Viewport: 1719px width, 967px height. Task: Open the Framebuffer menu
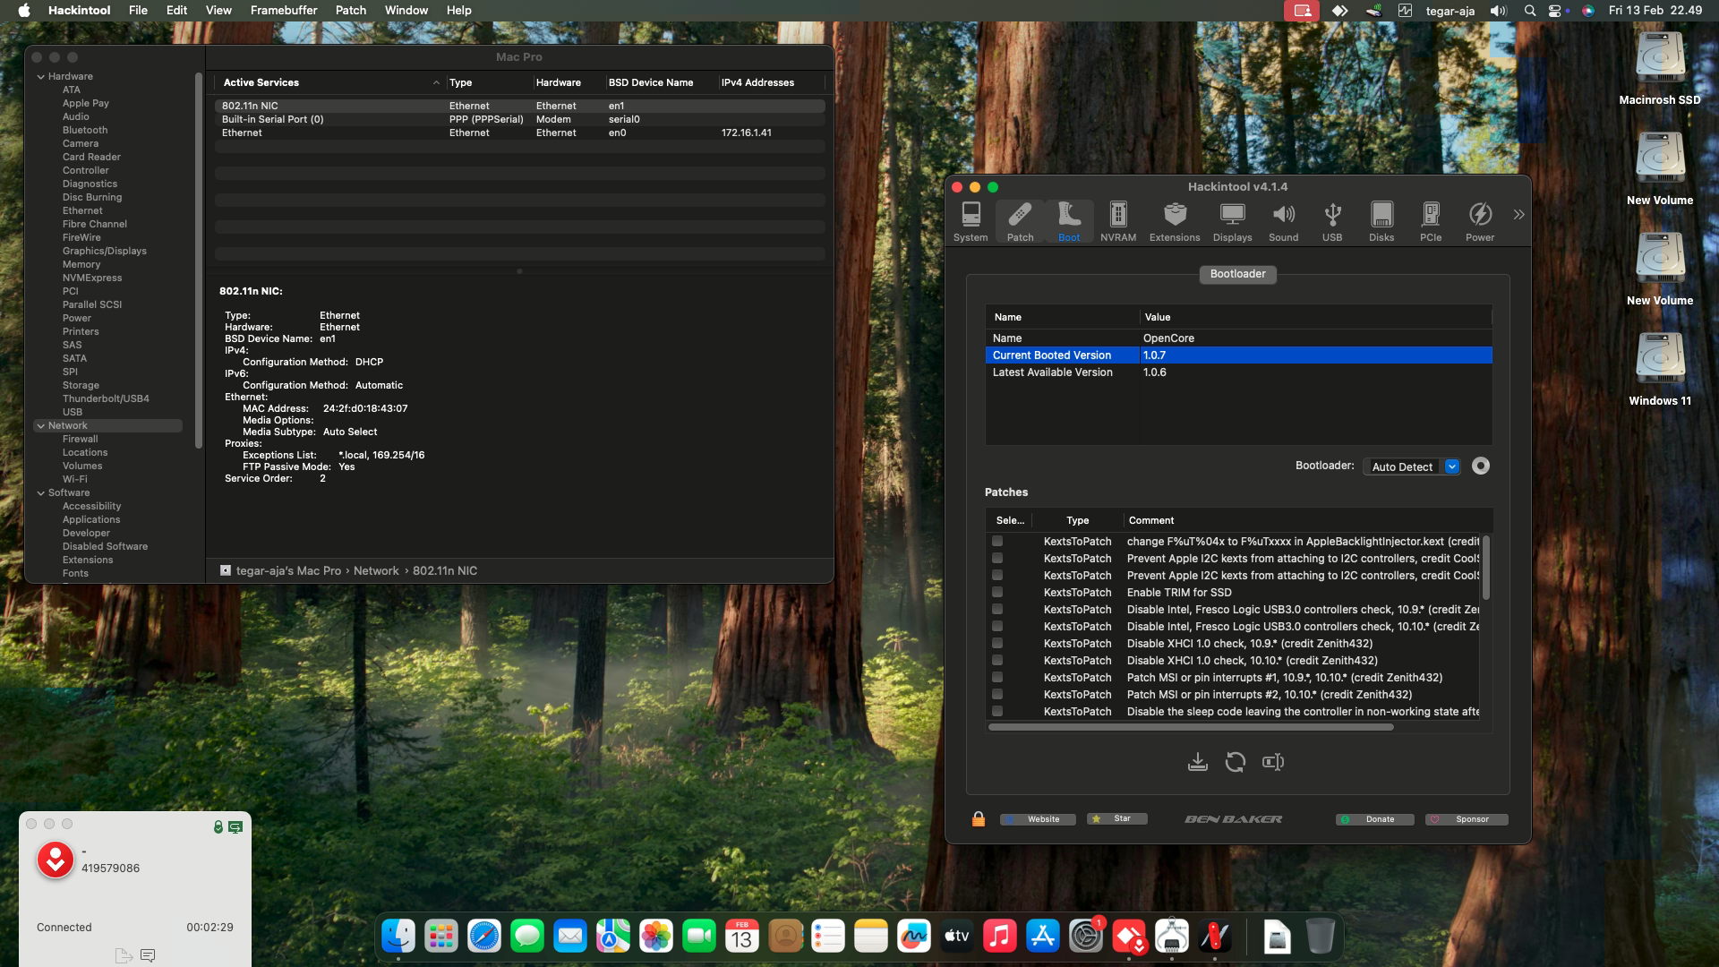click(284, 11)
